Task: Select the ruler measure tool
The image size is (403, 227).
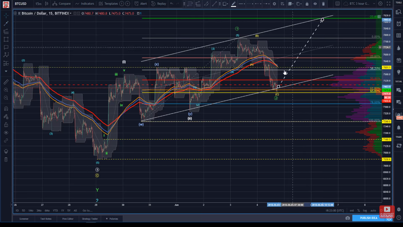Action: point(6,82)
